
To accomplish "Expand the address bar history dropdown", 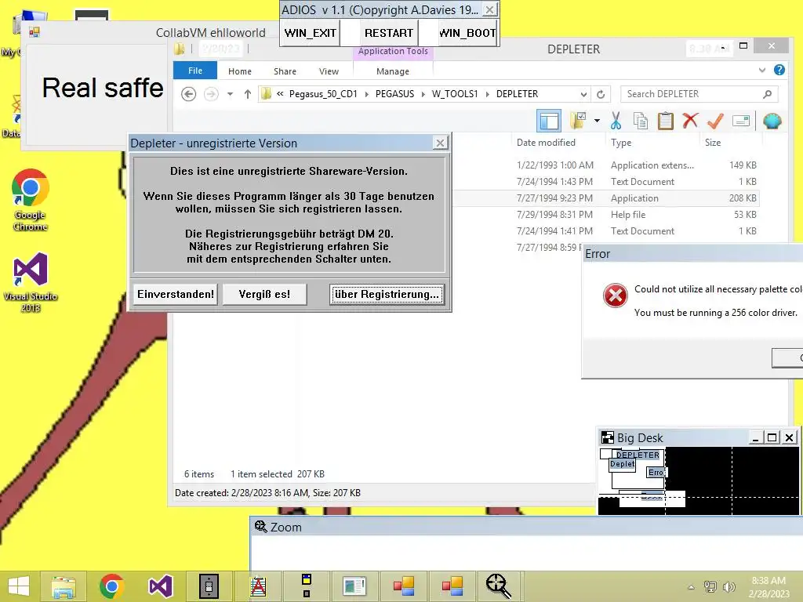I will click(583, 94).
